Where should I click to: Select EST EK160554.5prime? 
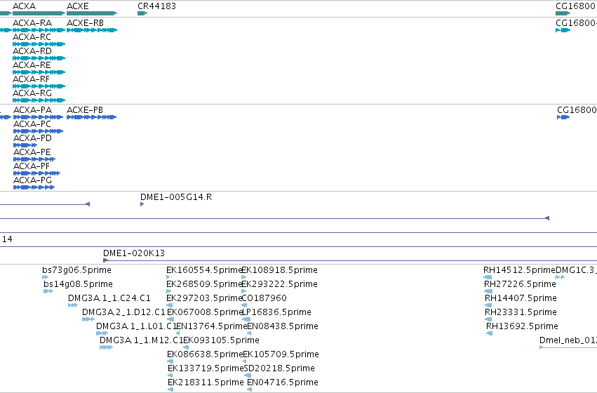click(x=168, y=277)
